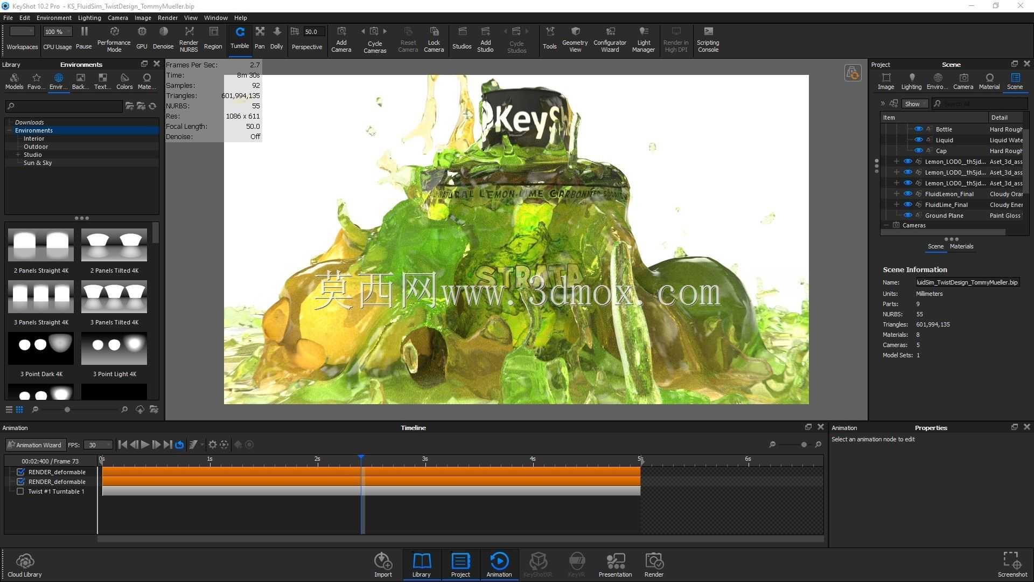Image resolution: width=1034 pixels, height=582 pixels.
Task: Expand the FluidLime_Final tree node
Action: tap(896, 205)
